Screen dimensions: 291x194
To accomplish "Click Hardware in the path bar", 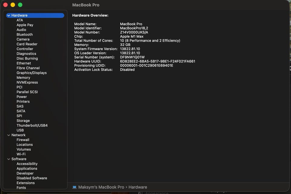I will (138, 187).
